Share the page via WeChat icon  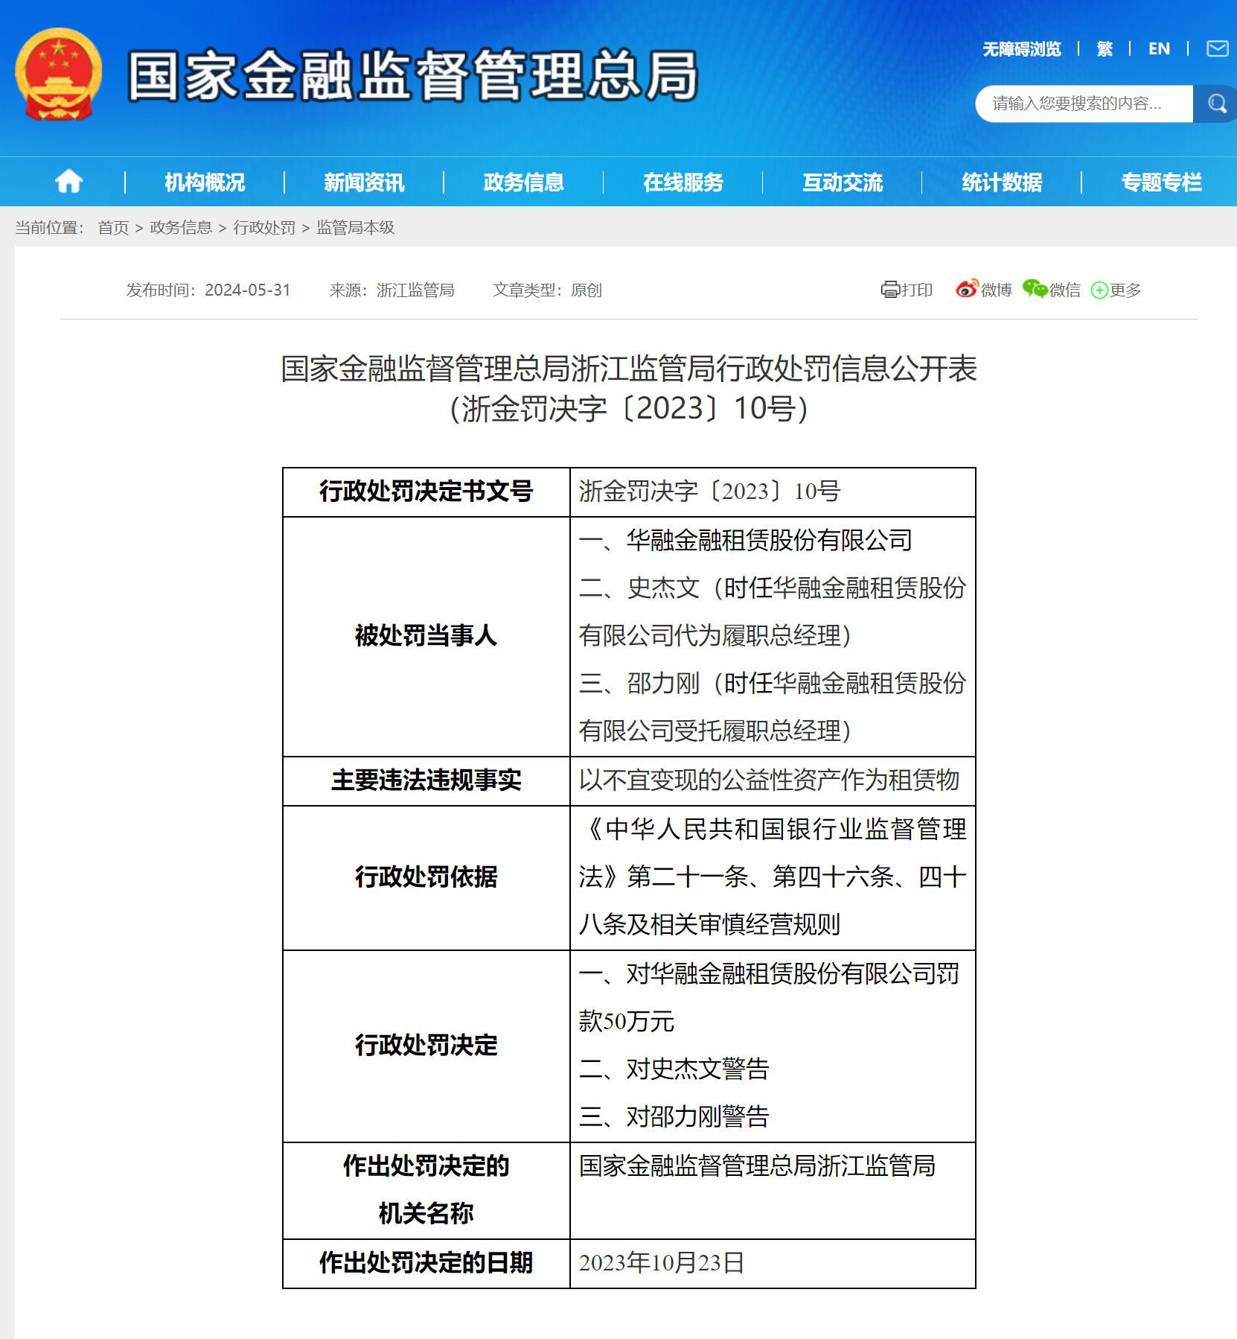coord(1035,289)
